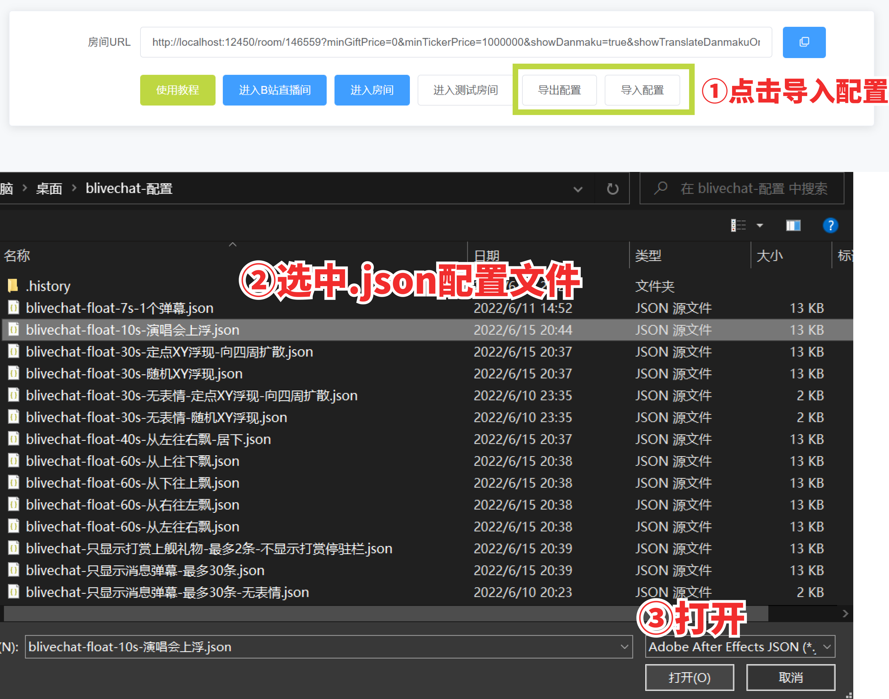Expand the file name combo box arrow

624,647
